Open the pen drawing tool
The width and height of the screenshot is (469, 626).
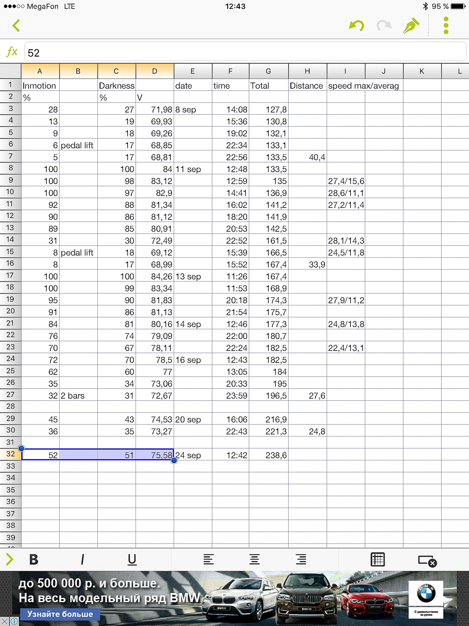pos(411,26)
